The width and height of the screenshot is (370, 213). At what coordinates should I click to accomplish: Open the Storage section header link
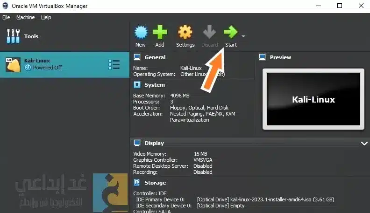point(155,183)
